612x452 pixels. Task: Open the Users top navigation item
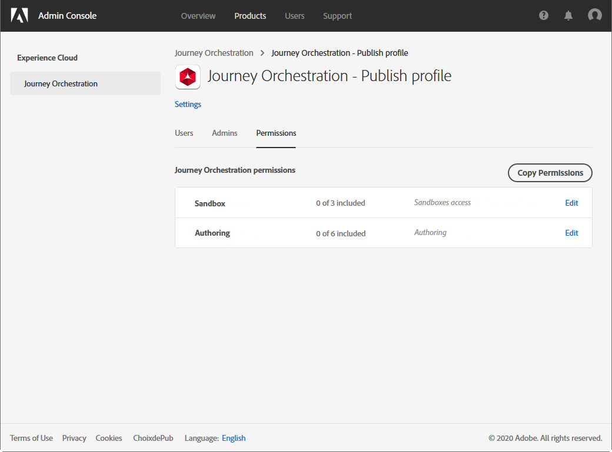(x=295, y=16)
